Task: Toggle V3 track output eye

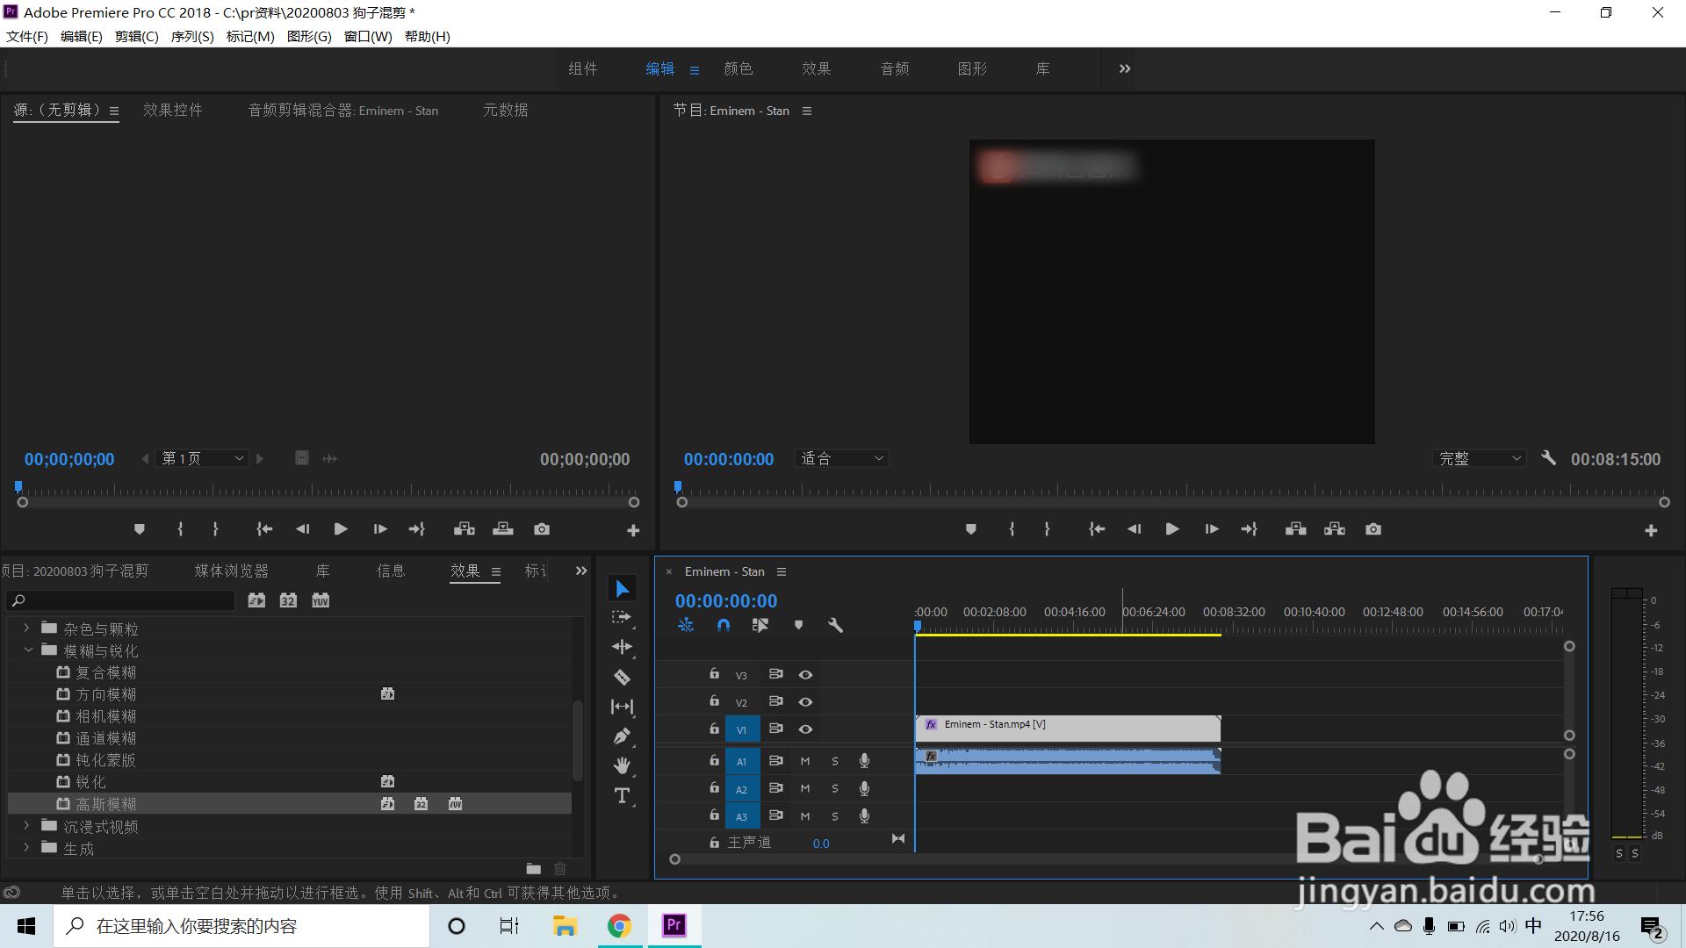Action: tap(805, 675)
